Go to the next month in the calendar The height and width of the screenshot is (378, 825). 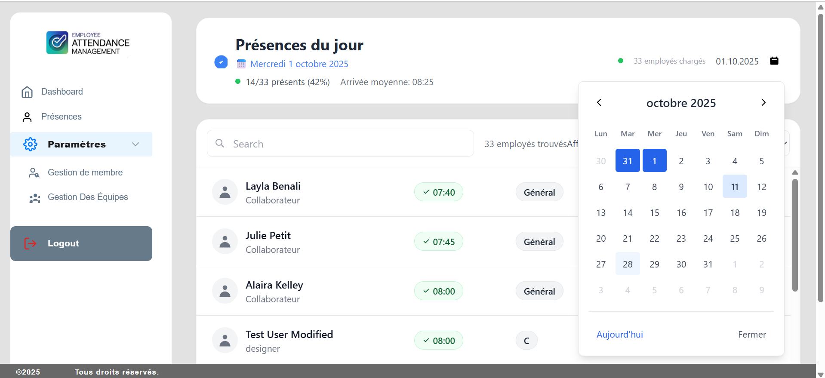(x=763, y=102)
